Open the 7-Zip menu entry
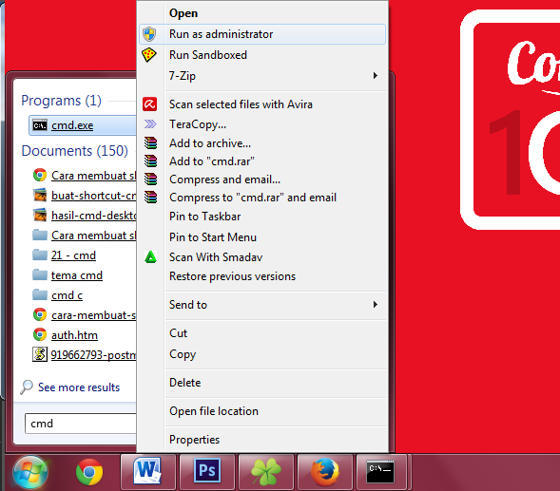 click(x=262, y=76)
